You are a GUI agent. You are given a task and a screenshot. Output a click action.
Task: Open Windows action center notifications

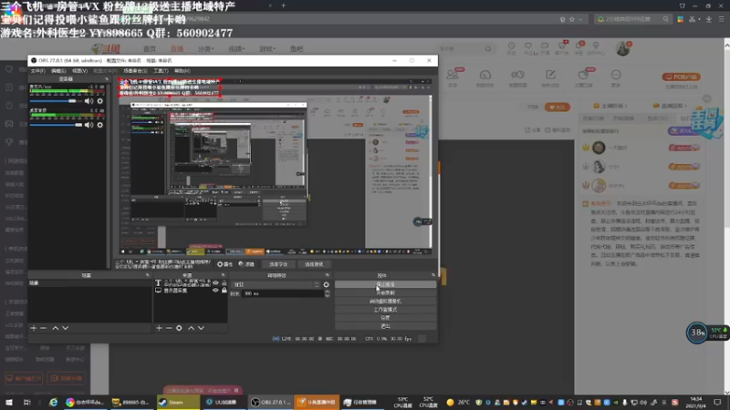[x=717, y=402]
